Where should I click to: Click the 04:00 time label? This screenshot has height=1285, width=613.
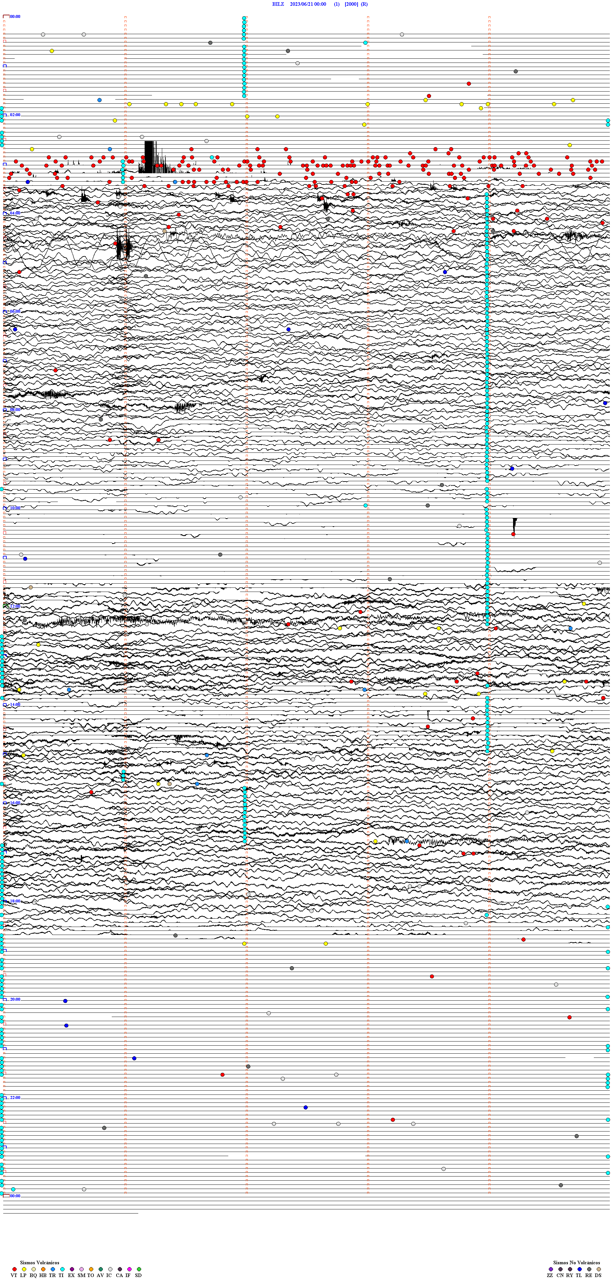[x=15, y=213]
